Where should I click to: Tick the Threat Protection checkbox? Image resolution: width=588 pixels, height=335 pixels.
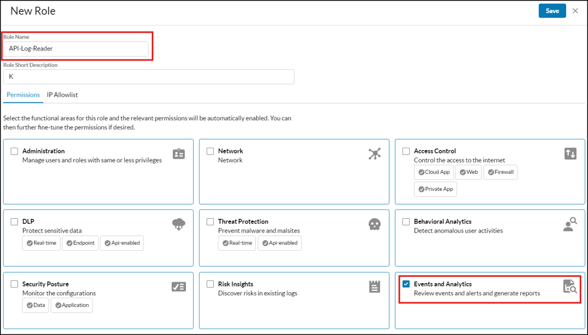[x=210, y=222]
